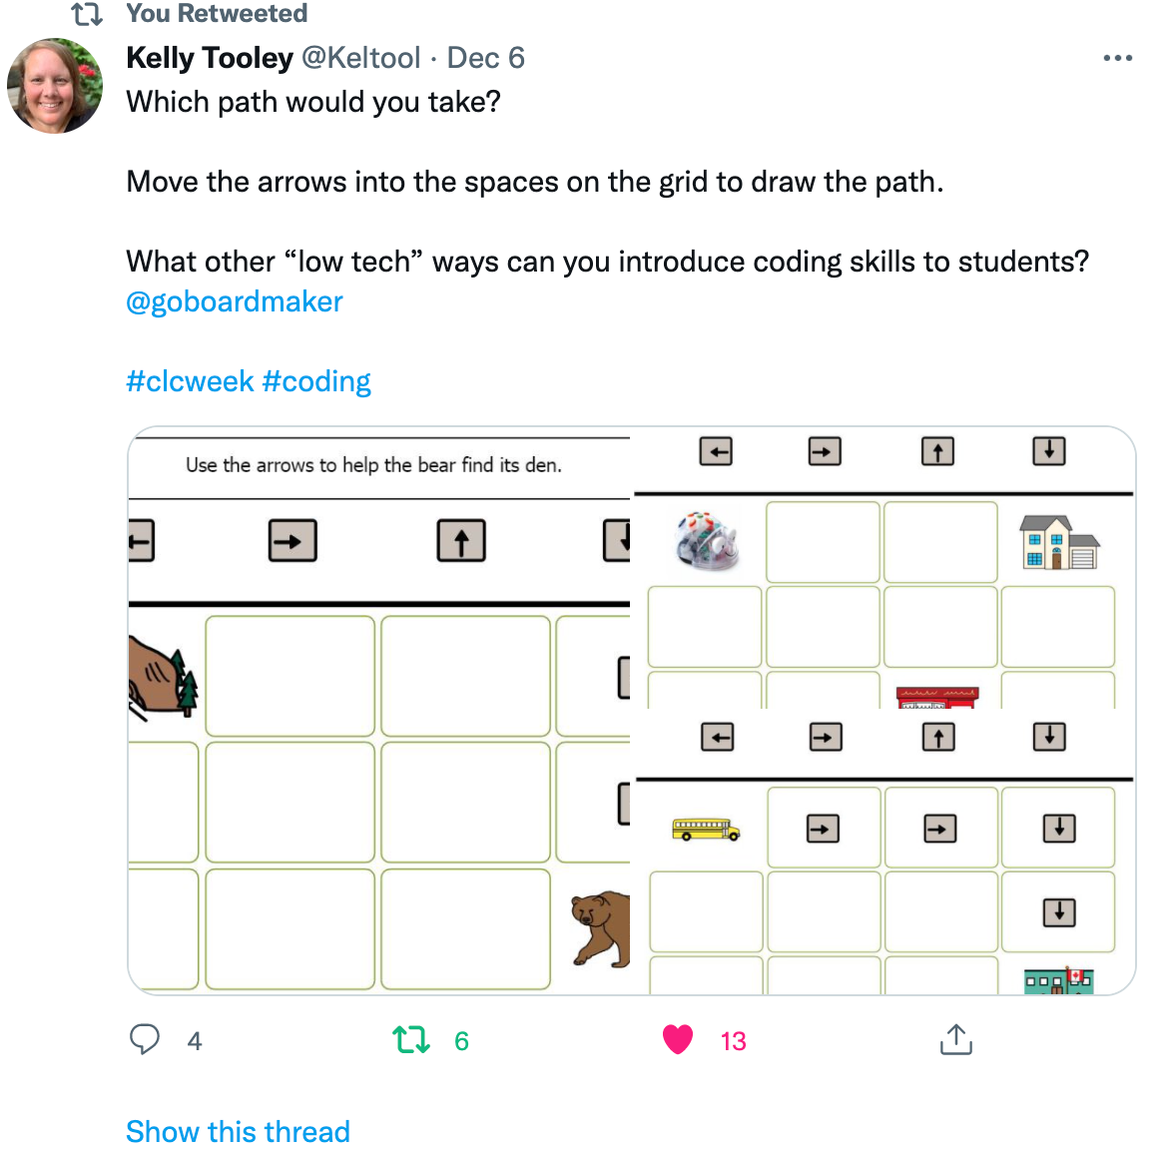Open the @goboardmaker mention
Image resolution: width=1166 pixels, height=1151 pixels.
(235, 301)
